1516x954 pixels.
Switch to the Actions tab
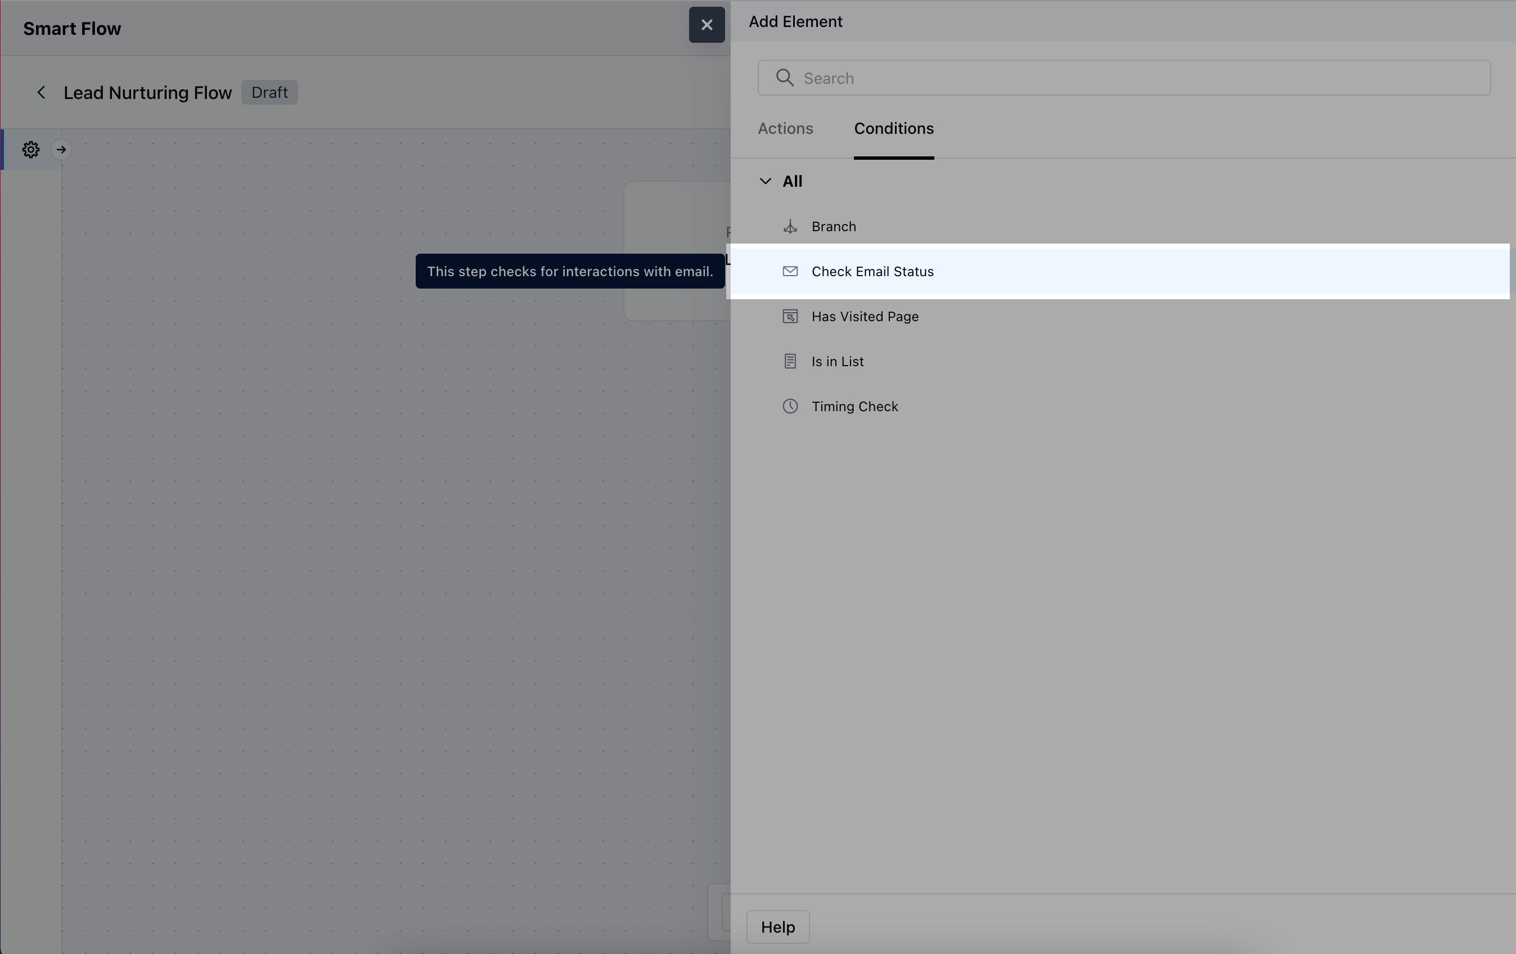(785, 128)
